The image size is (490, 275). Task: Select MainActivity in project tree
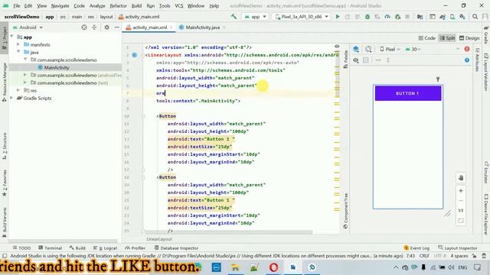57,67
